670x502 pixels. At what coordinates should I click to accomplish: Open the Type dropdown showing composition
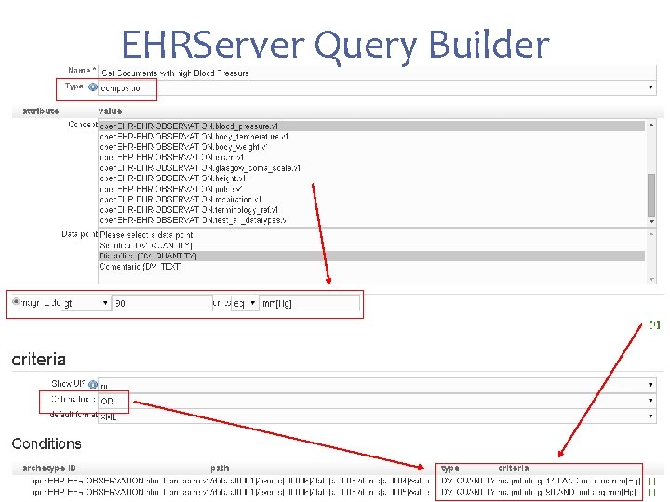(377, 88)
